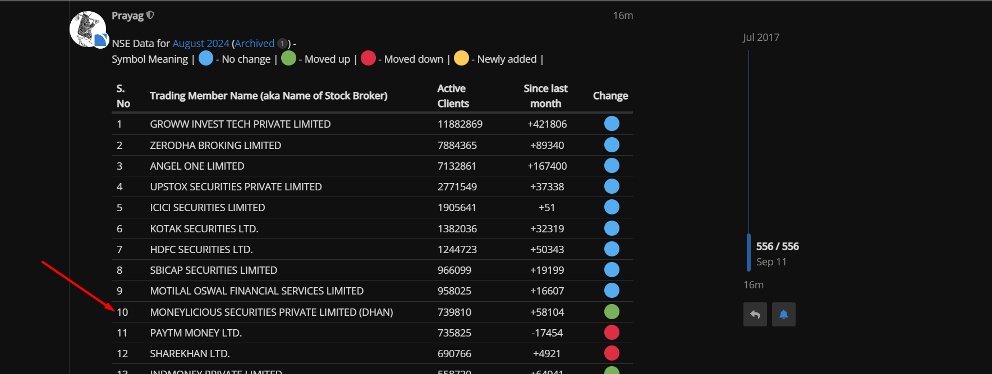Click the link click-count badge after Archived
The image size is (992, 374).
pos(282,44)
